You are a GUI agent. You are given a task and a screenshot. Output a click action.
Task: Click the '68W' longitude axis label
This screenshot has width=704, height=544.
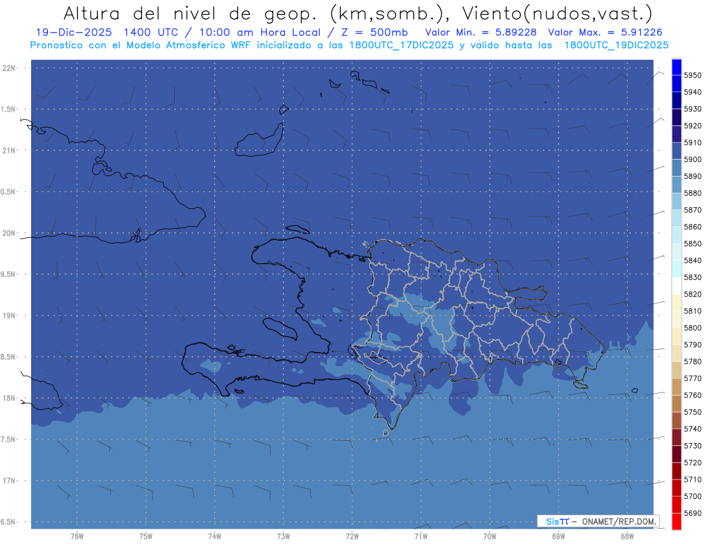627,536
